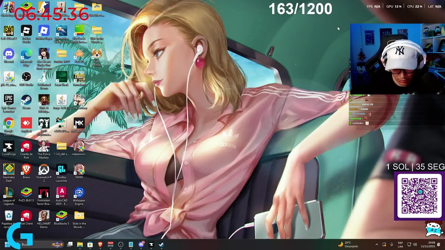445x250 pixels.
Task: Select the Roblox Player shortcut
Action: pos(44,33)
